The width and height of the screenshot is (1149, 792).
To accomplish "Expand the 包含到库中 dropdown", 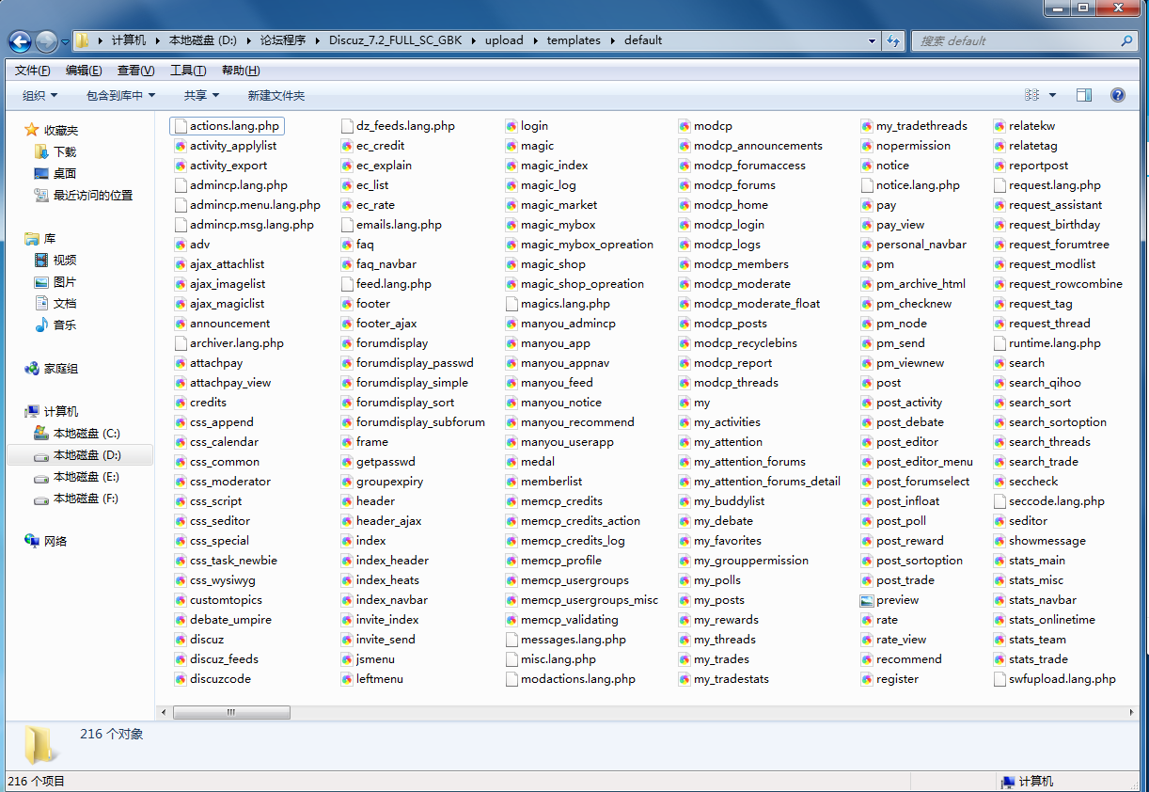I will pos(120,95).
